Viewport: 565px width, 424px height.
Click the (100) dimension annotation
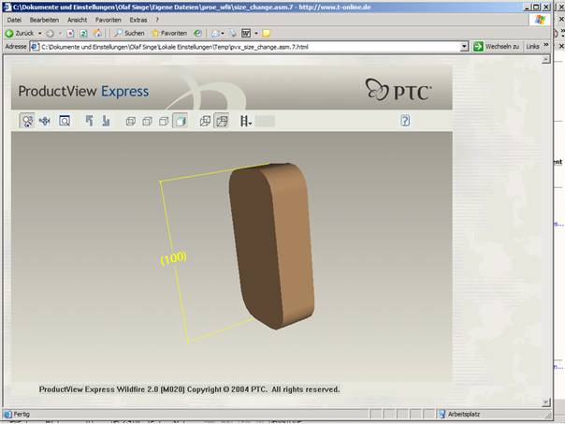[x=174, y=258]
